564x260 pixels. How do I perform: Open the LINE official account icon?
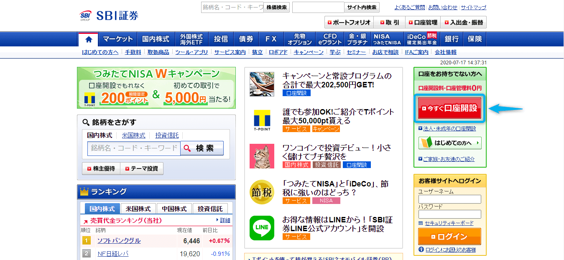click(262, 228)
